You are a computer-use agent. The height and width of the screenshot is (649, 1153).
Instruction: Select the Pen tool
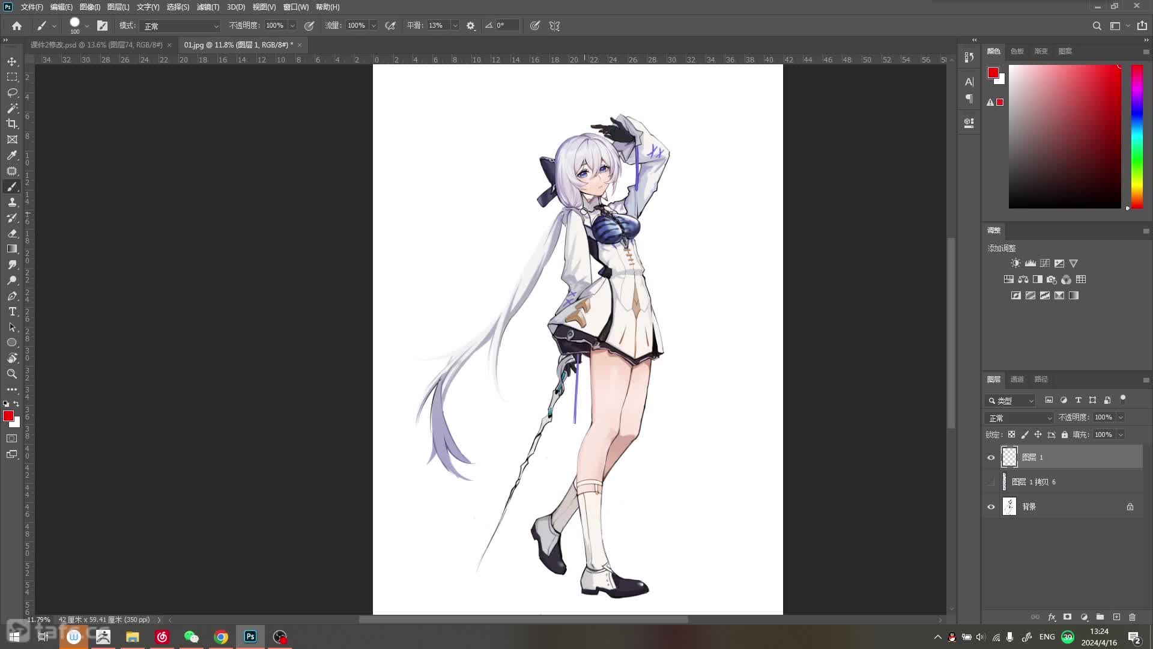[x=12, y=296]
